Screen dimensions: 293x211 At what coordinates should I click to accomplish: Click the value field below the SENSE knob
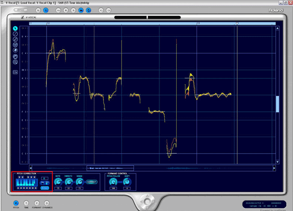(80, 188)
